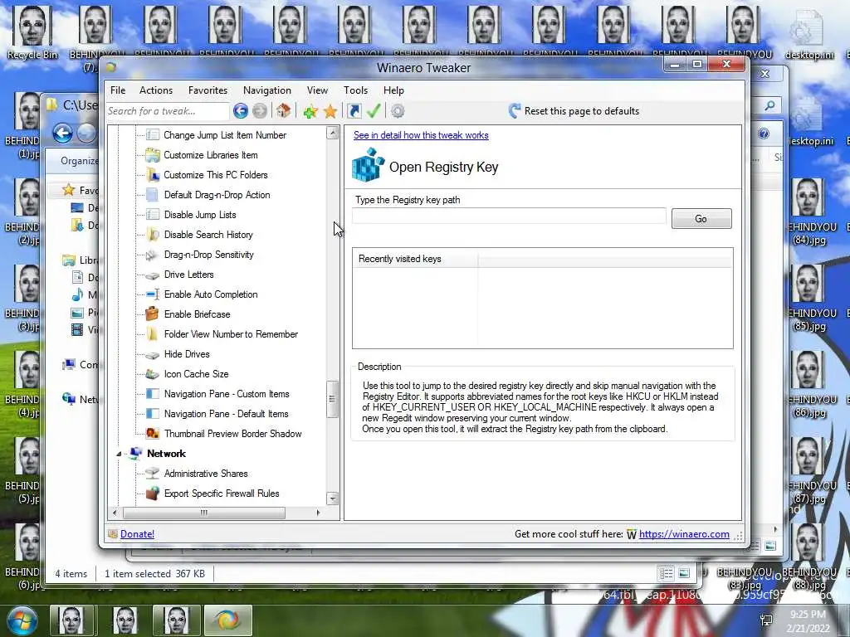Click the Icon Cache Size icon
This screenshot has width=850, height=637.
(x=153, y=374)
